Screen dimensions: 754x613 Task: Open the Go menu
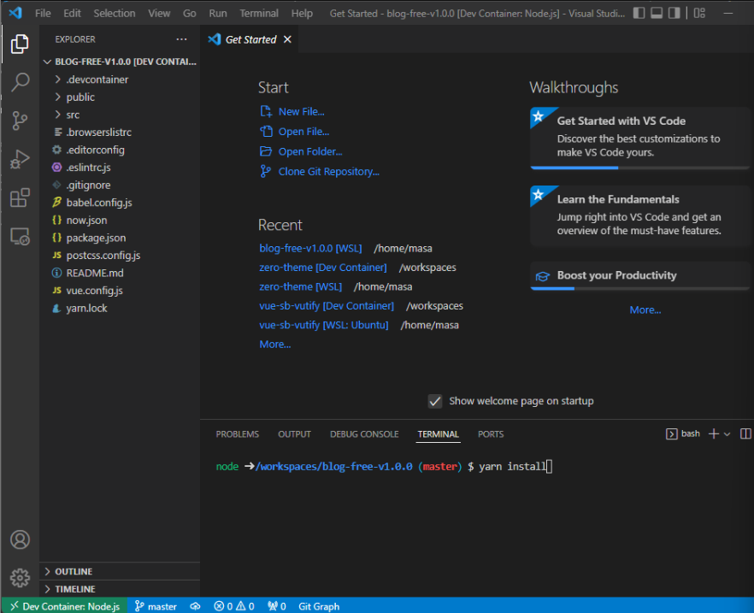click(x=190, y=13)
